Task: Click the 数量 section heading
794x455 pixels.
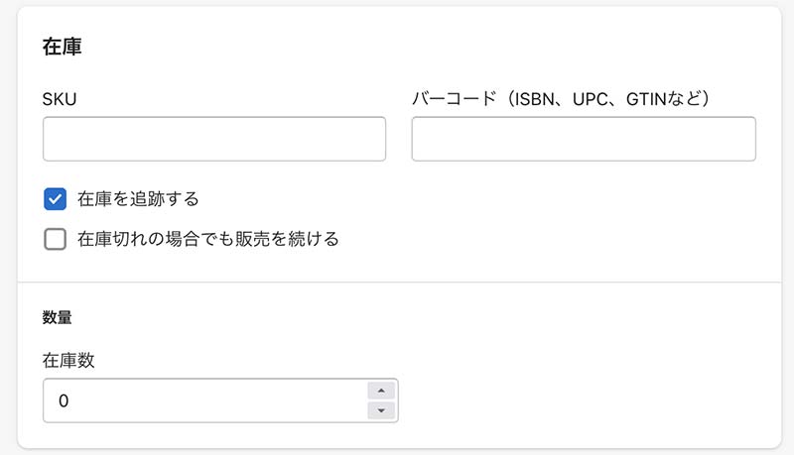Action: pos(57,317)
